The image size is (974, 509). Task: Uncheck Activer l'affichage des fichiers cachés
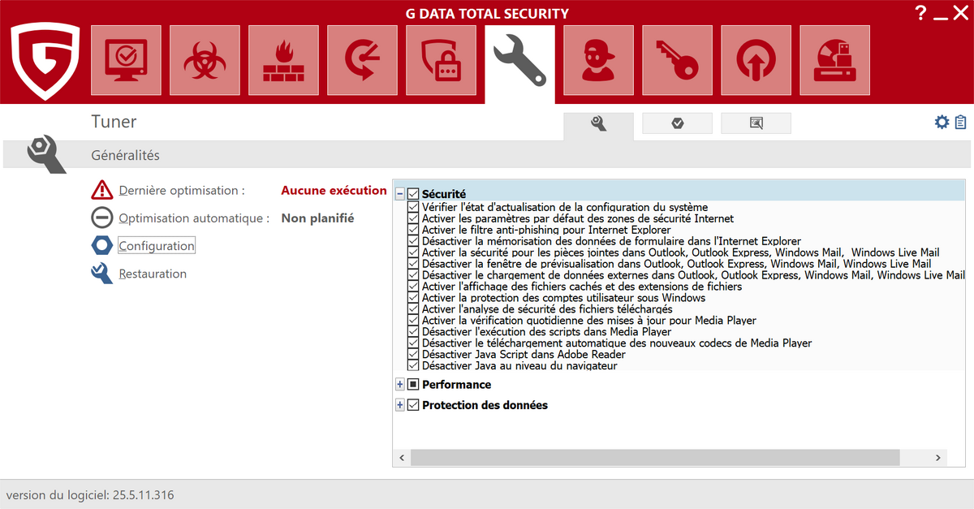(413, 287)
